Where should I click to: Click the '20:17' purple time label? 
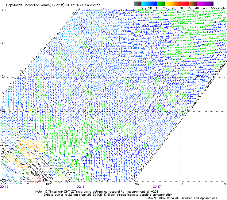(x=157, y=187)
